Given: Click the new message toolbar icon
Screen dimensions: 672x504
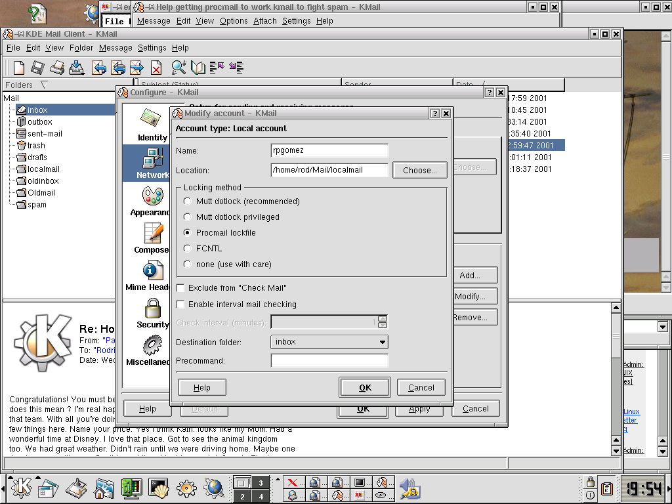Looking at the screenshot, I should point(19,68).
